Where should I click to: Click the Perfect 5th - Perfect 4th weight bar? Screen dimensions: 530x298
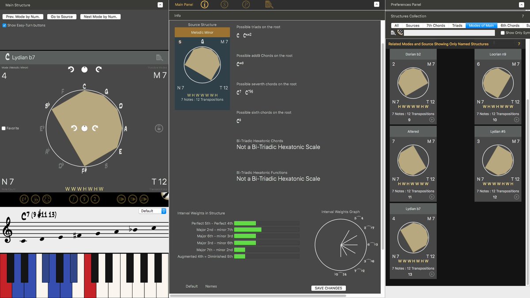point(267,223)
